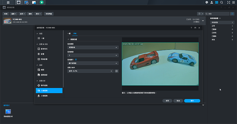Click the blue Save button
Screen dimensions: 237x124
192,101
